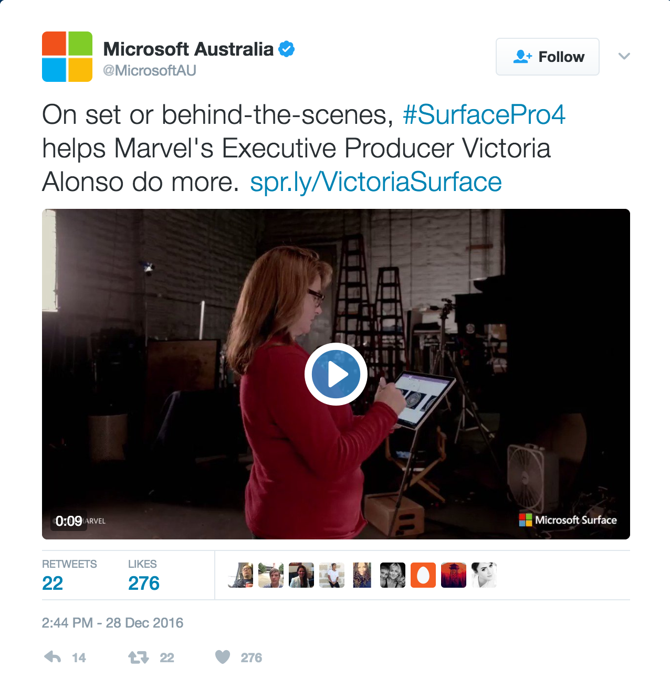670x700 pixels.
Task: Like the tweet with heart icon
Action: tap(223, 657)
